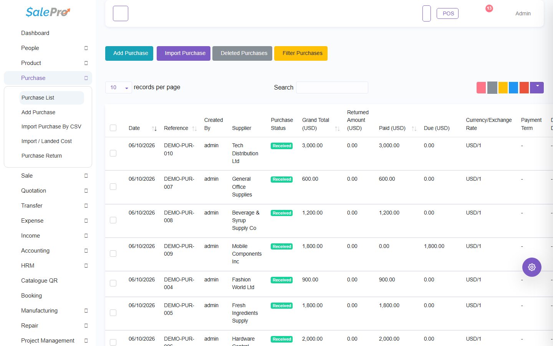Screen dimensions: 553x346
Task: Select the checkbox for DEMO-PUR-010
Action: pos(113,153)
